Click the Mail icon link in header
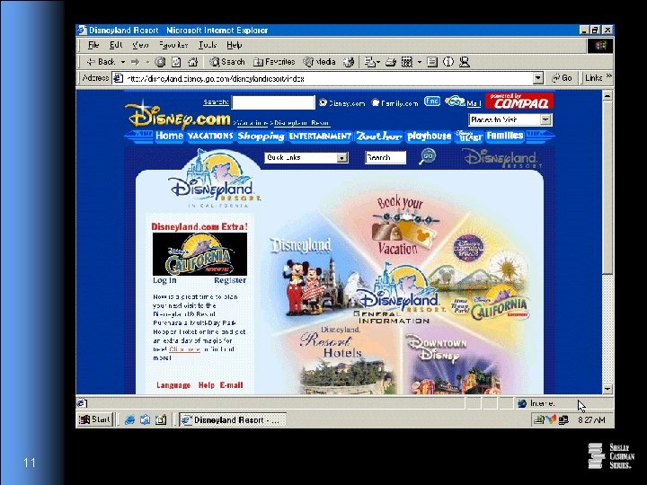The width and height of the screenshot is (647, 485). pos(463,101)
